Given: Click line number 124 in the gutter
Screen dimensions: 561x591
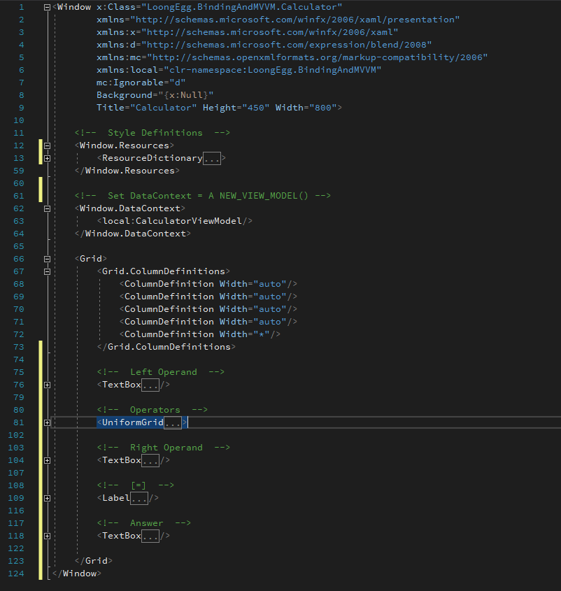Looking at the screenshot, I should [x=15, y=574].
